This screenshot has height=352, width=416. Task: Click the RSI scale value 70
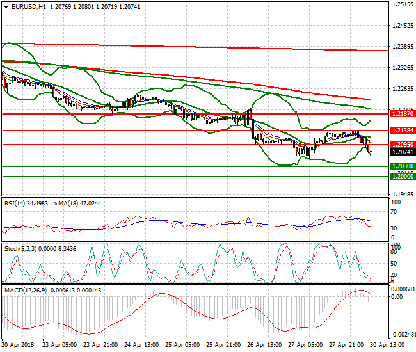[394, 212]
